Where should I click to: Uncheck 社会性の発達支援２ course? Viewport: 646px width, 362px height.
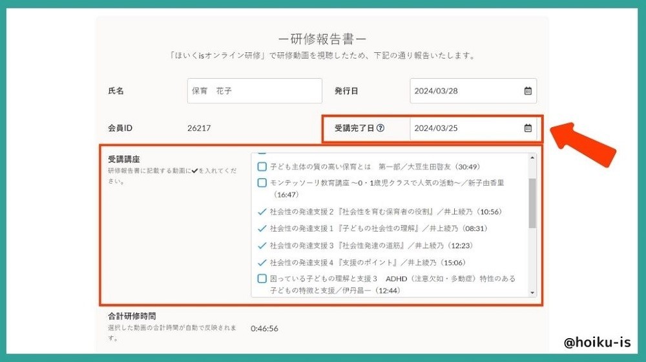(262, 212)
